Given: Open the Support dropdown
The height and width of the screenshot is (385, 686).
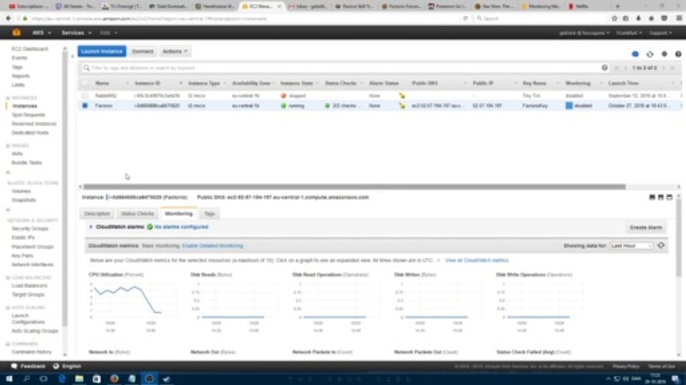Looking at the screenshot, I should pyautogui.click(x=660, y=33).
